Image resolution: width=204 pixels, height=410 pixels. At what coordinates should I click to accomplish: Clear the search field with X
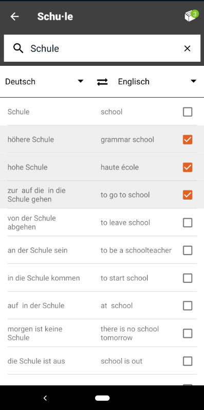(x=187, y=48)
